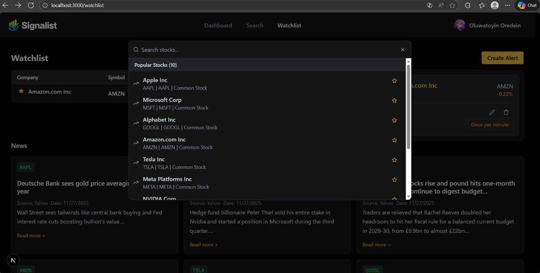Toggle the star next to Meta Platforms Inc
Viewport: 540px width, 273px height.
click(394, 179)
